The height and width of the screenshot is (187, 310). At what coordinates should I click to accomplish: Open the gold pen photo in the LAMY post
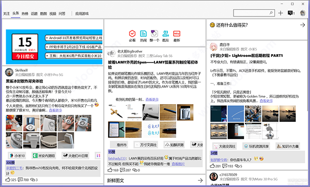click(x=116, y=112)
